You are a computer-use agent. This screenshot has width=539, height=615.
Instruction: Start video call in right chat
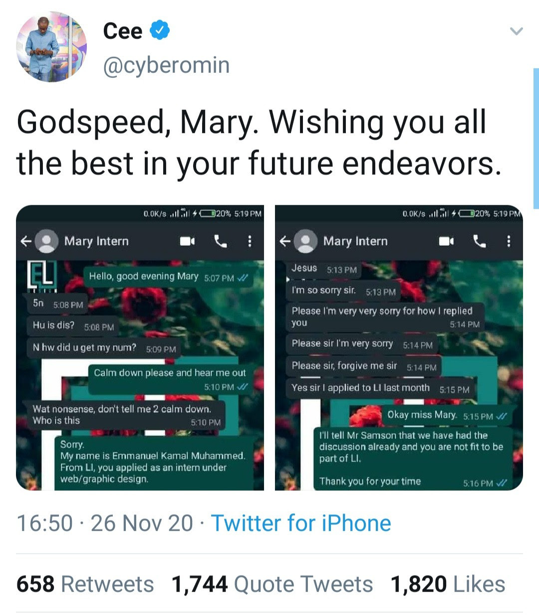[x=446, y=242]
